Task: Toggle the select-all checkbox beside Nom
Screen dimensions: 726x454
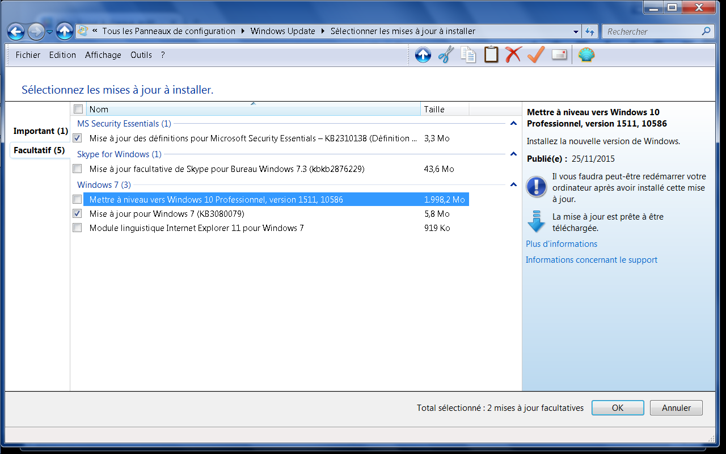Action: pos(78,109)
